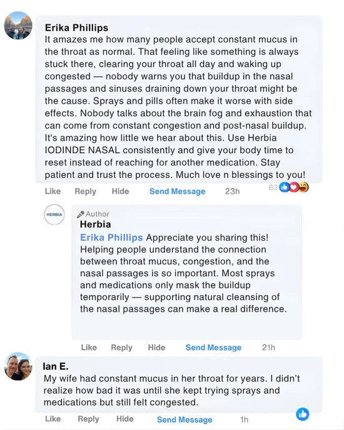
Task: Open Erika Phillips' profile picture
Action: (18, 25)
